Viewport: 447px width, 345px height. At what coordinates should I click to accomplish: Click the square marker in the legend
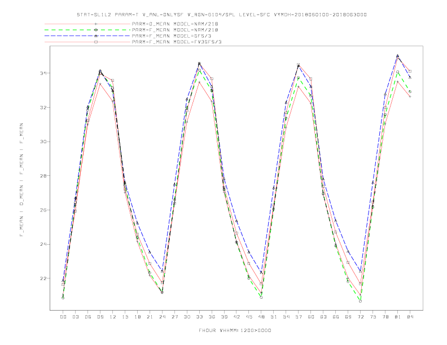coord(96,42)
